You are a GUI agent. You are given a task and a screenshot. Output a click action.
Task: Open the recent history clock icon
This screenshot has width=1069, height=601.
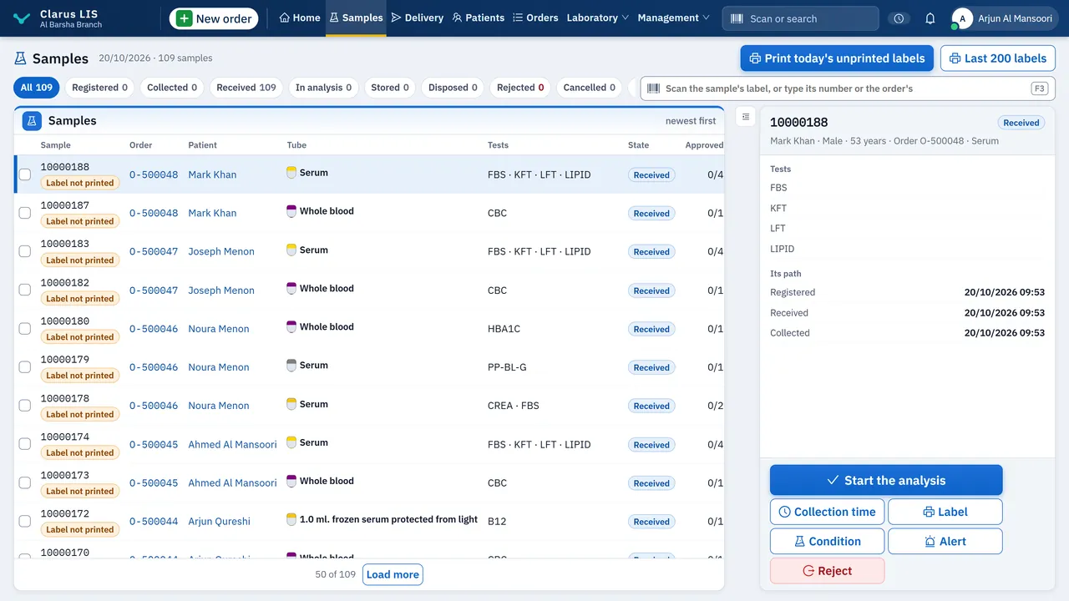pyautogui.click(x=899, y=18)
